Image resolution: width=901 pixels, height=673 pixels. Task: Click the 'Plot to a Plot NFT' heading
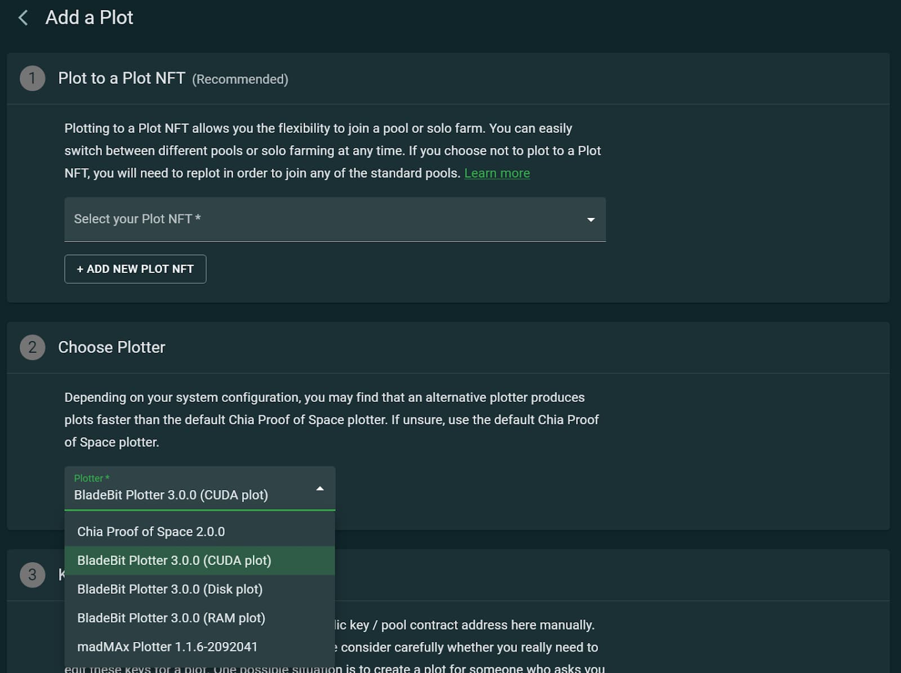tap(122, 78)
